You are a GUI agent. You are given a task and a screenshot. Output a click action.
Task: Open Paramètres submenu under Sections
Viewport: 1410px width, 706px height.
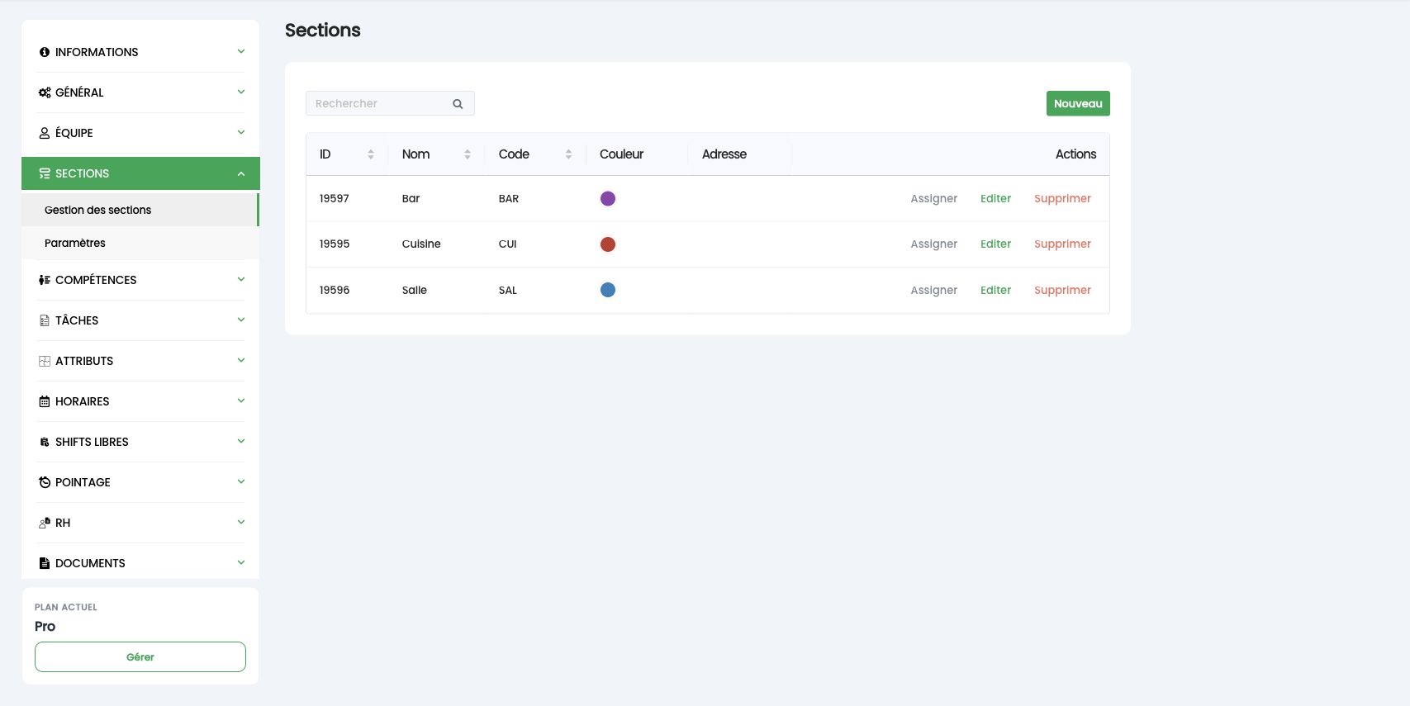coord(140,243)
